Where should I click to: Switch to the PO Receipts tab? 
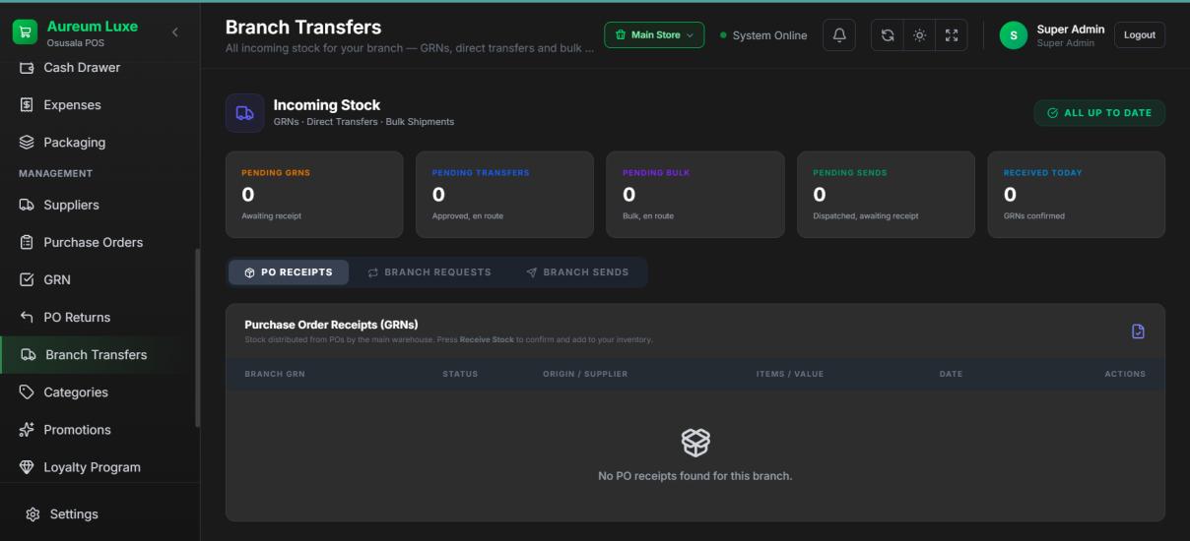click(289, 272)
